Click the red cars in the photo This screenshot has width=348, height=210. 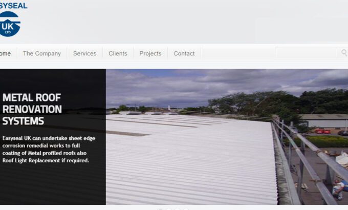tap(323, 132)
